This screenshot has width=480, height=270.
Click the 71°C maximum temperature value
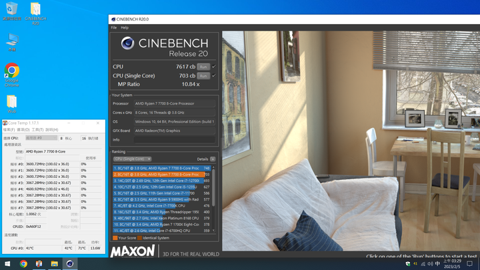(x=82, y=248)
